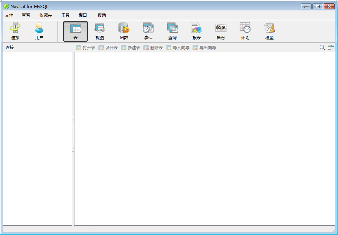Image resolution: width=338 pixels, height=235 pixels.
Task: Open the 模型 (Models) designer icon
Action: coord(269,31)
